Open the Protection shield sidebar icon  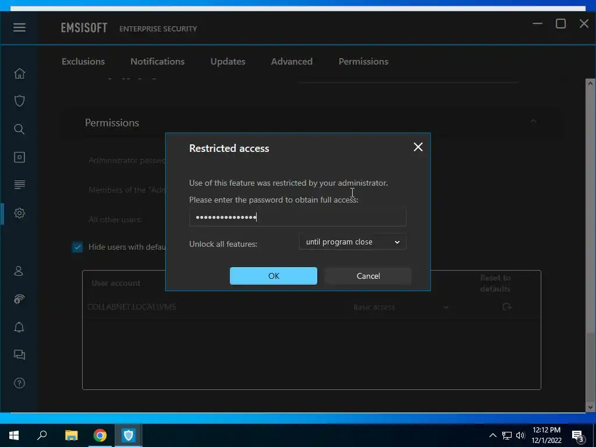(19, 101)
